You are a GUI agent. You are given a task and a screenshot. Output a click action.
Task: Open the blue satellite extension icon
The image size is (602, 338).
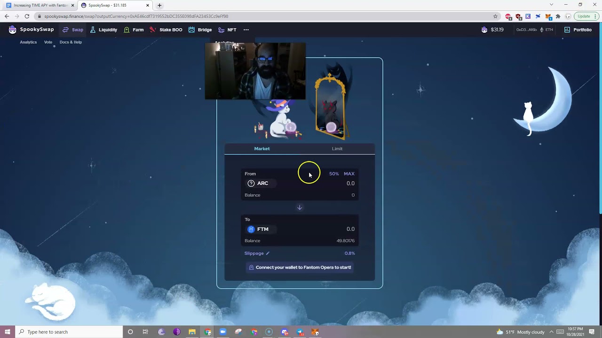tap(538, 16)
